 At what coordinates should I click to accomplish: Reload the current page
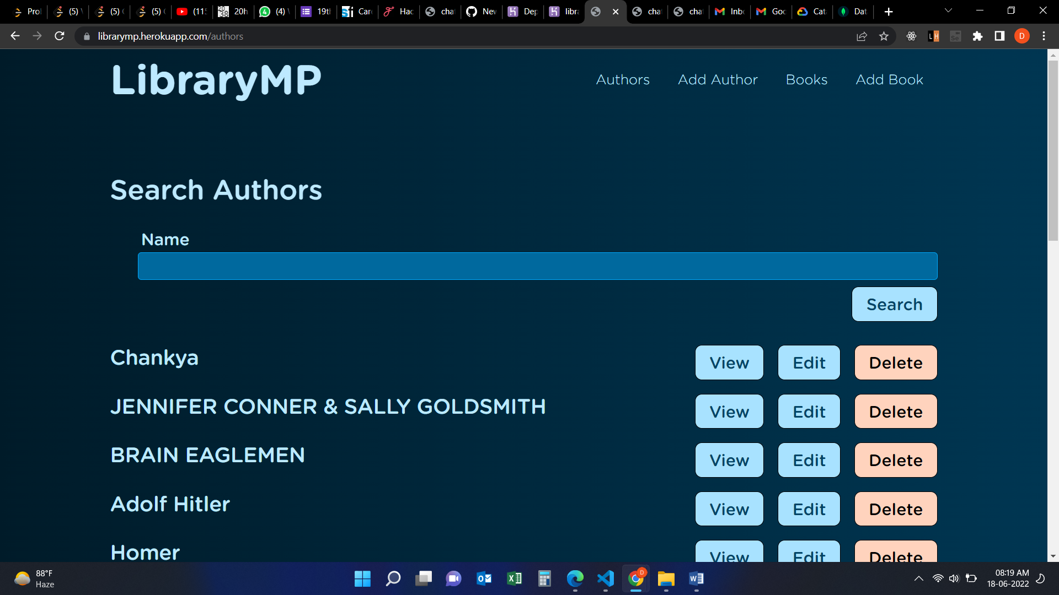pyautogui.click(x=59, y=36)
